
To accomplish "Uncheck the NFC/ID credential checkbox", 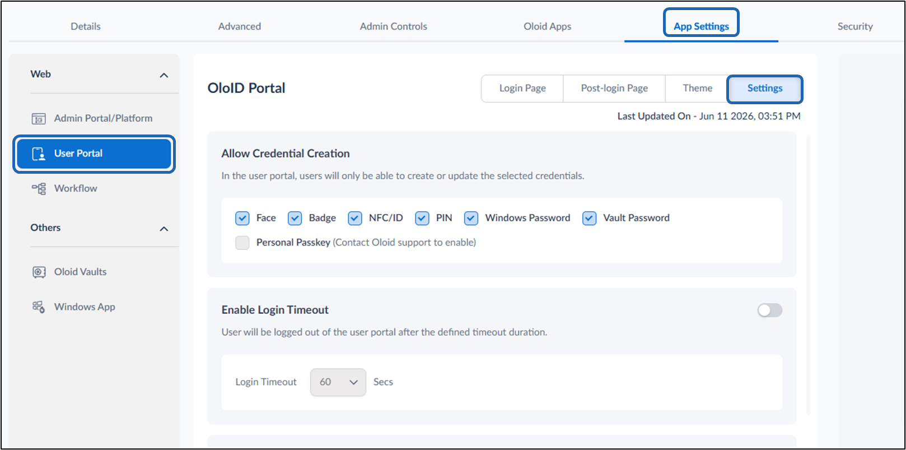I will (x=355, y=218).
